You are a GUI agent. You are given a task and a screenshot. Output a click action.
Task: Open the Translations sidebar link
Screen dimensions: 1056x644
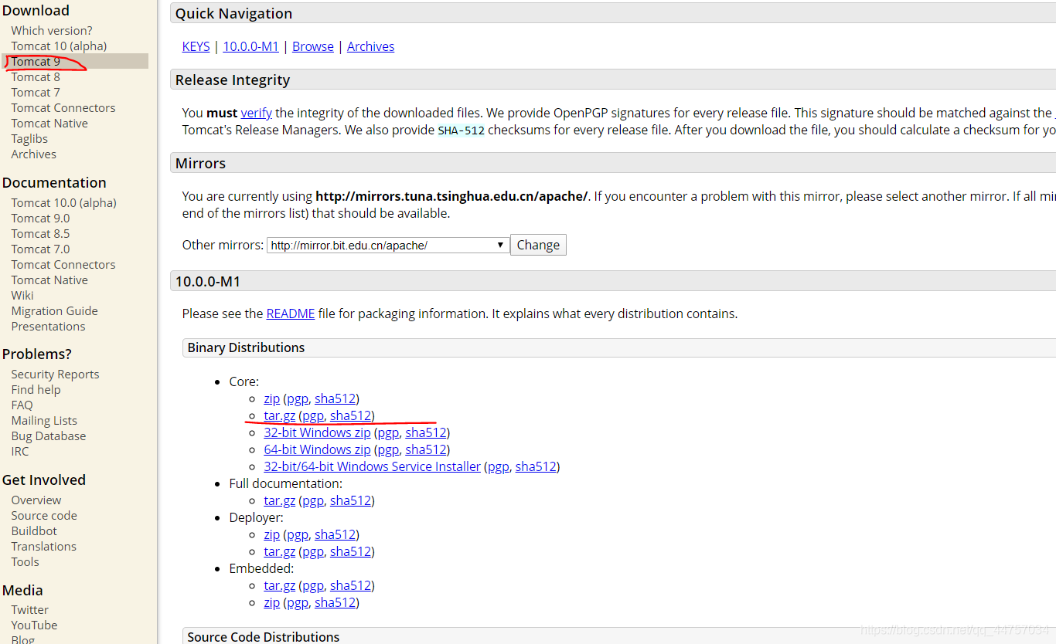(x=43, y=547)
